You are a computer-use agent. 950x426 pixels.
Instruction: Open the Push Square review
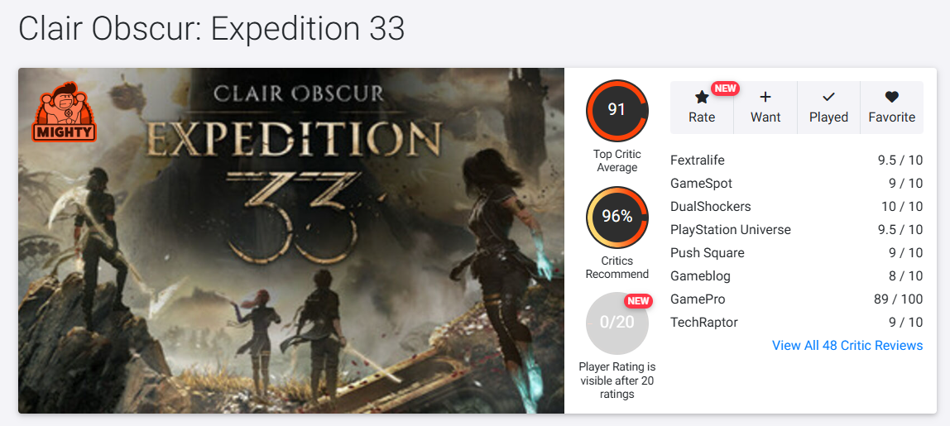797,252
